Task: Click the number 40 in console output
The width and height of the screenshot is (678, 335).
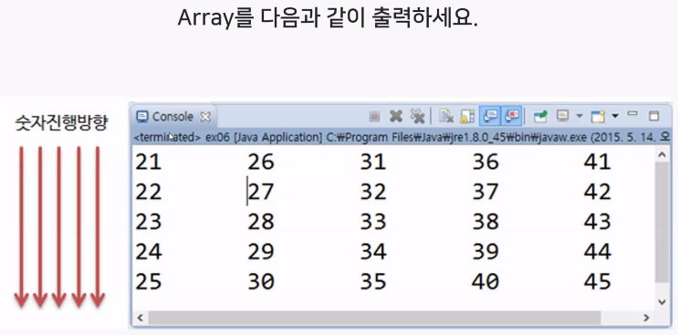Action: [x=485, y=281]
